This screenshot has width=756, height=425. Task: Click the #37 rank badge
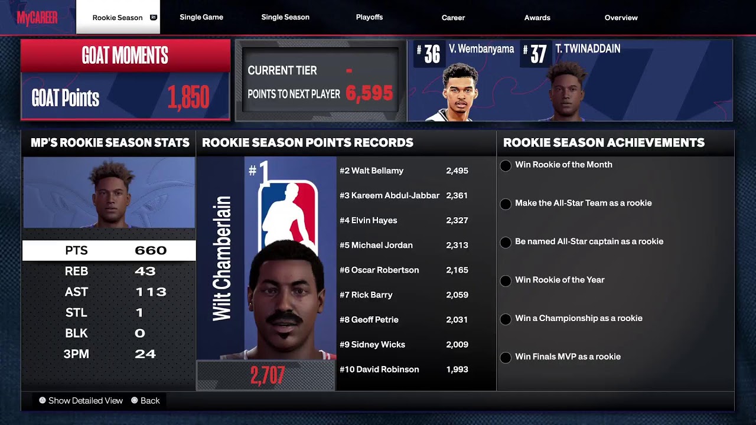(535, 54)
